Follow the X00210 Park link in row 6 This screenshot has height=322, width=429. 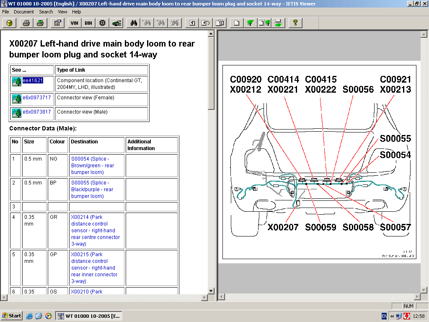tap(87, 292)
